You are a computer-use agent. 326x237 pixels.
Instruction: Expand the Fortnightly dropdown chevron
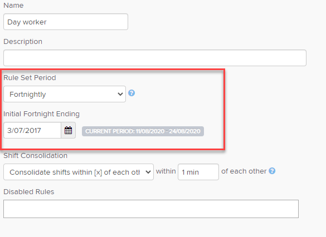click(x=120, y=94)
